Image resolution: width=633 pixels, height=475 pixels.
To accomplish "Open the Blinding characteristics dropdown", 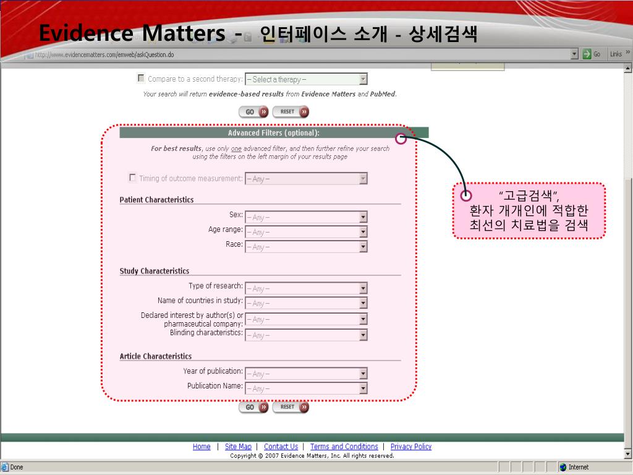I will click(x=306, y=335).
